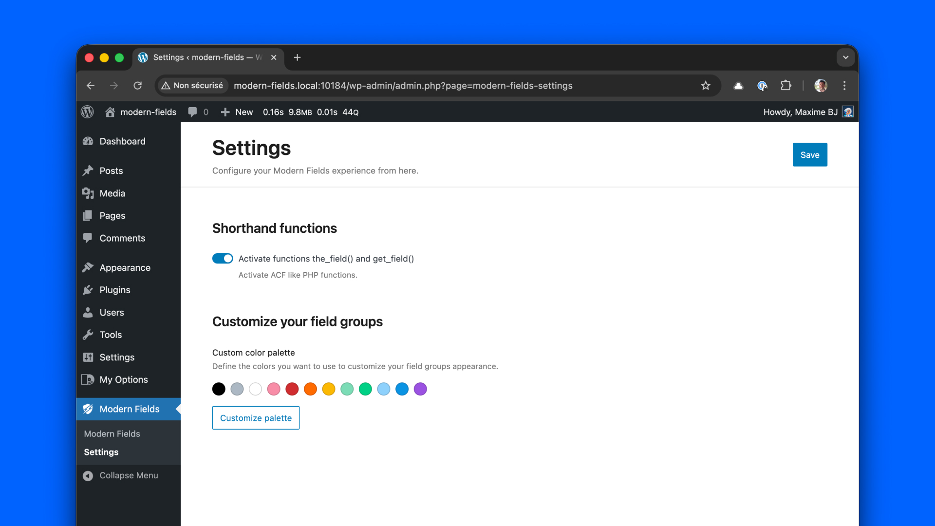Go to the Appearance menu
935x526 pixels.
point(125,267)
